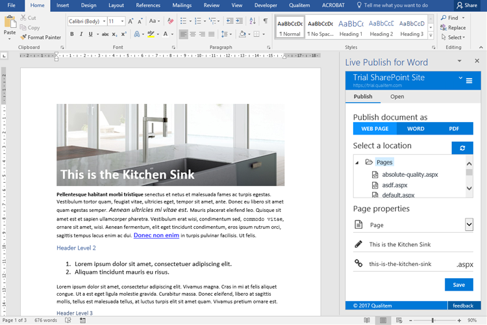Justify the paragraph text
The height and width of the screenshot is (325, 487).
[x=212, y=34]
